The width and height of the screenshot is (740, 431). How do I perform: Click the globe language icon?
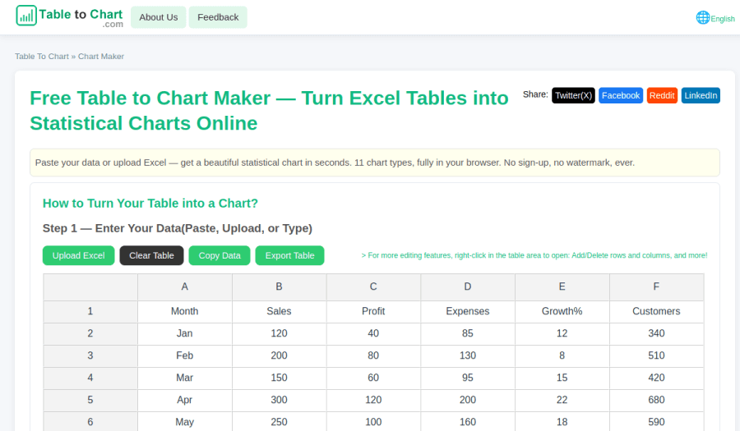(x=703, y=17)
